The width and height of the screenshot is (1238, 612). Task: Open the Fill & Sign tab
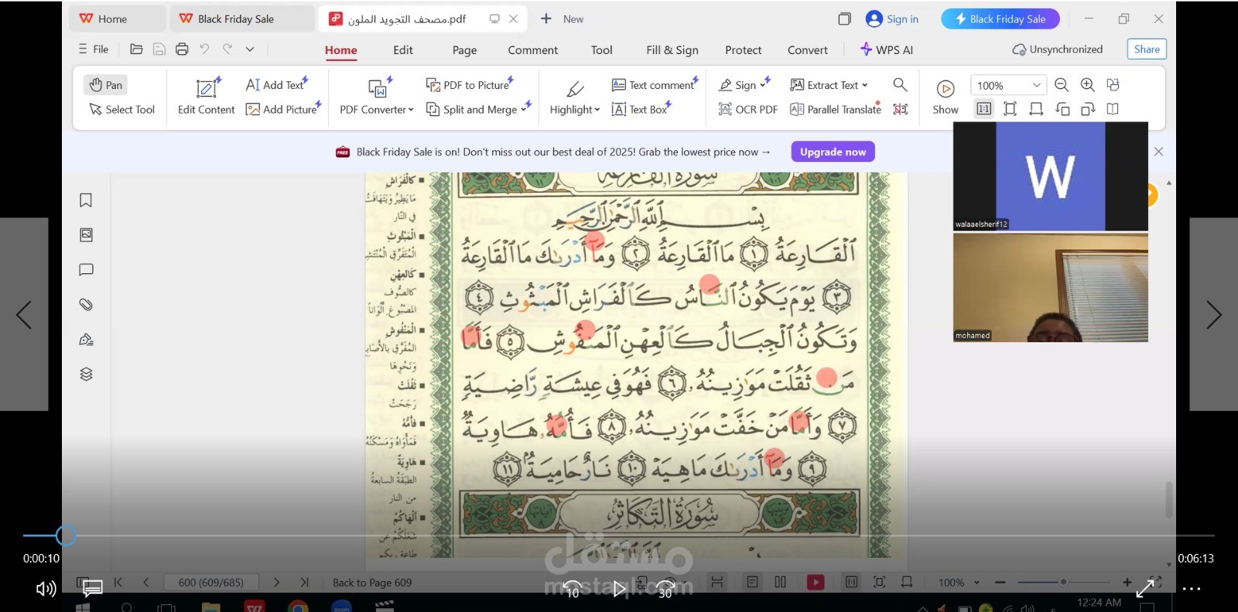point(672,50)
